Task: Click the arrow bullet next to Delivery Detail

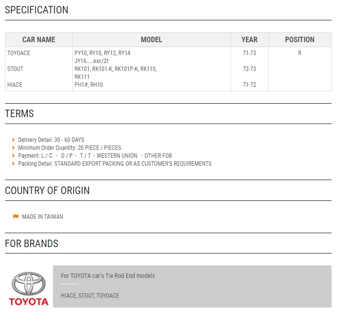Action: [13, 140]
